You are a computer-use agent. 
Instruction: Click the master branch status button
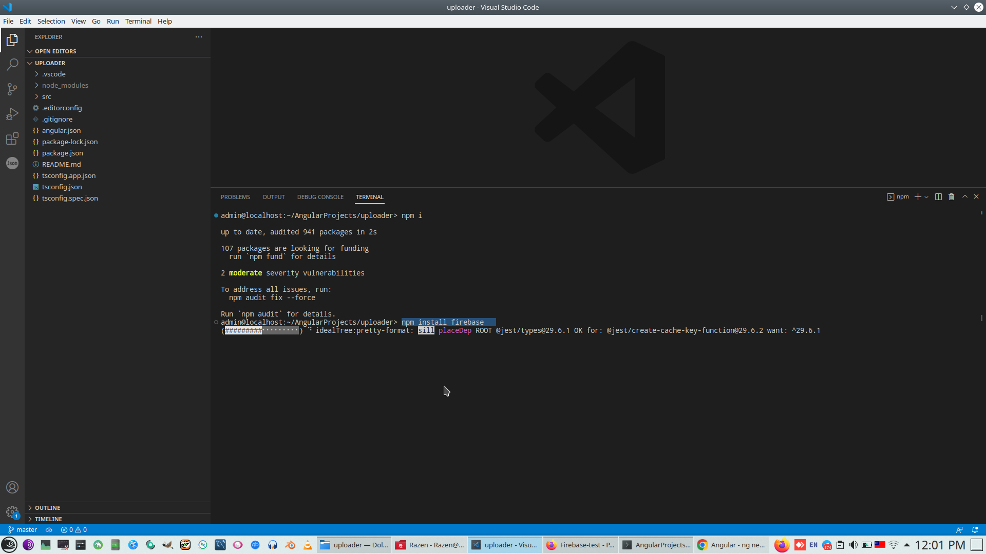point(23,530)
